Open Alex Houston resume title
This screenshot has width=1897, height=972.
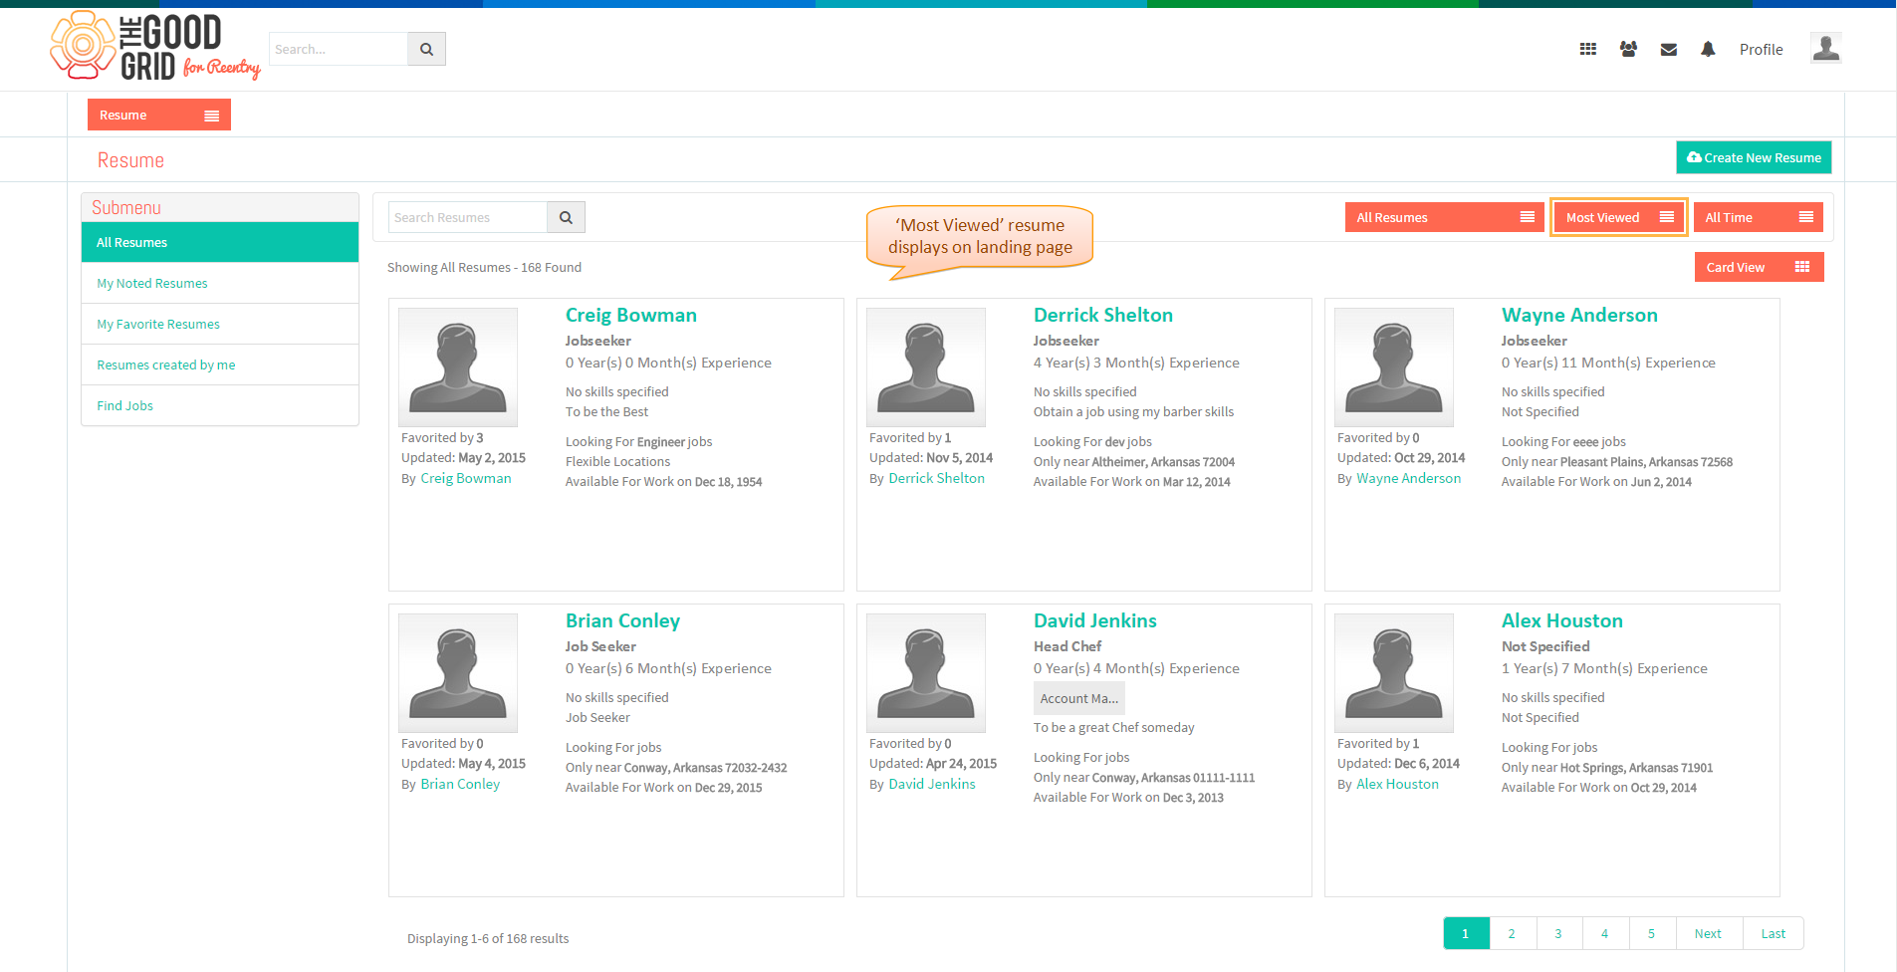click(1562, 620)
